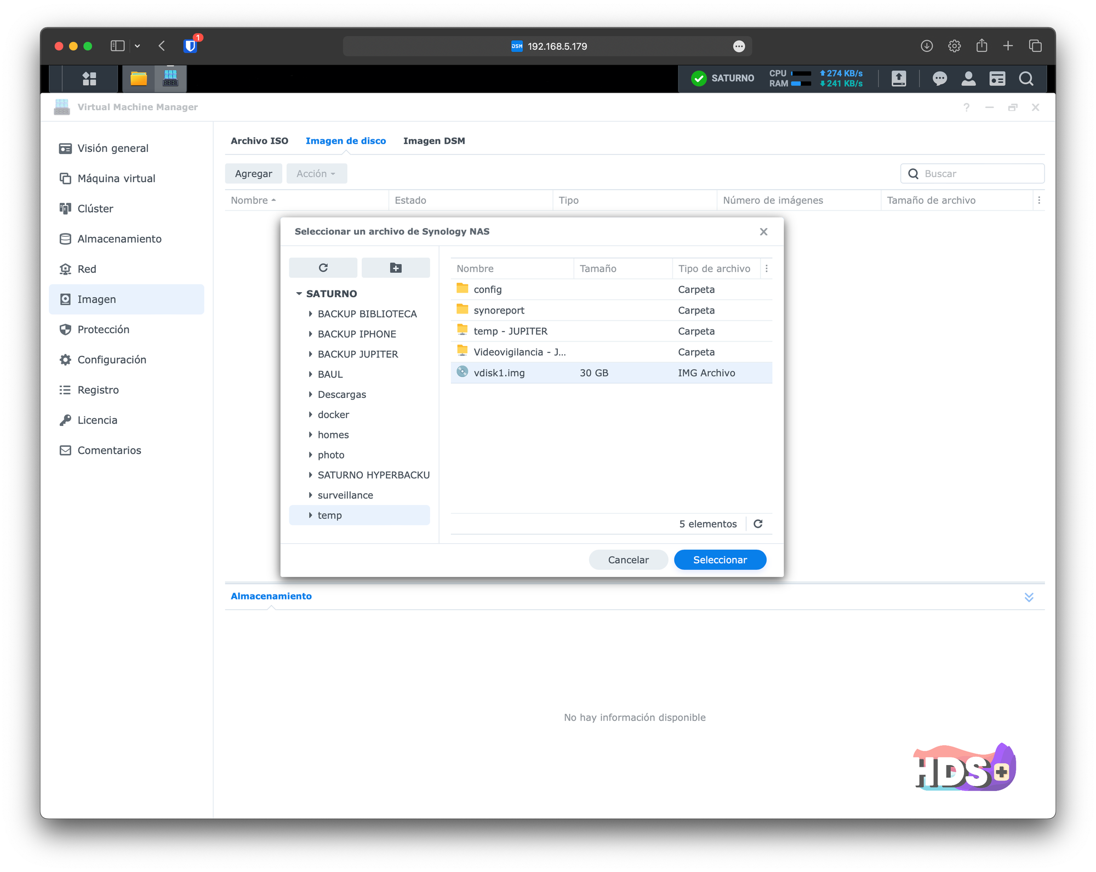Expand the Descargas folder
Image resolution: width=1096 pixels, height=872 pixels.
pyautogui.click(x=310, y=395)
